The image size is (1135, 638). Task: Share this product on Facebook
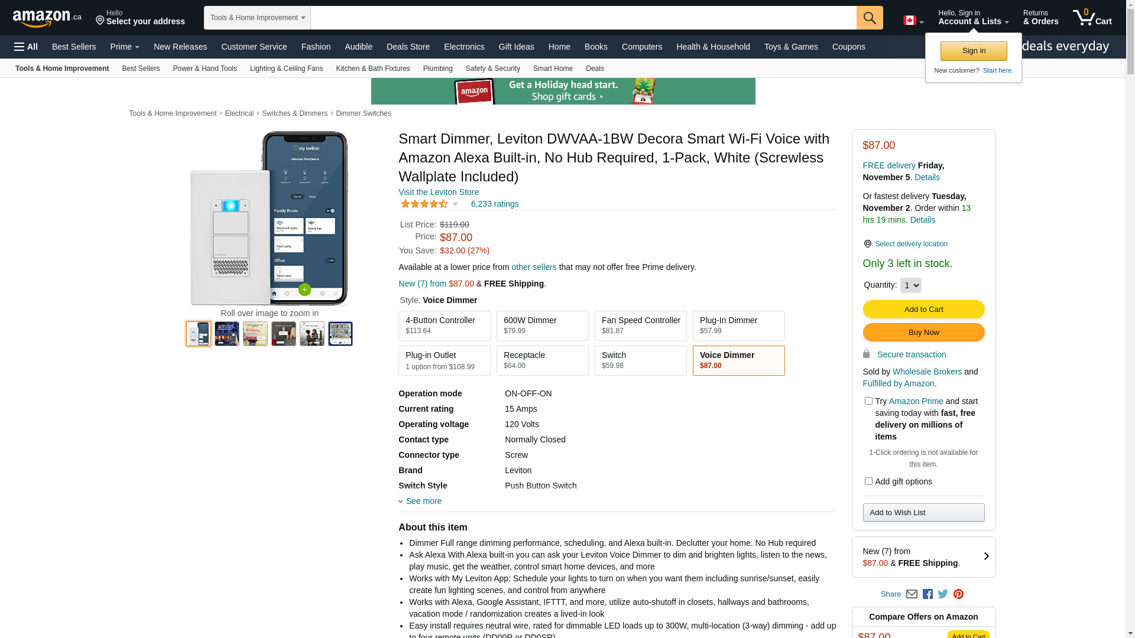point(928,594)
